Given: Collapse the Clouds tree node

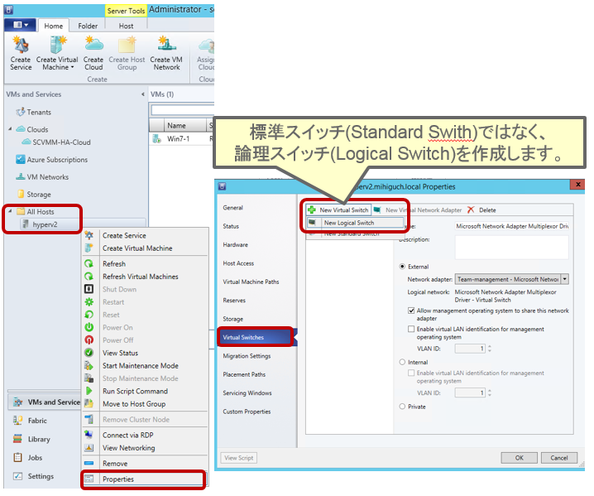Looking at the screenshot, I should (10, 129).
